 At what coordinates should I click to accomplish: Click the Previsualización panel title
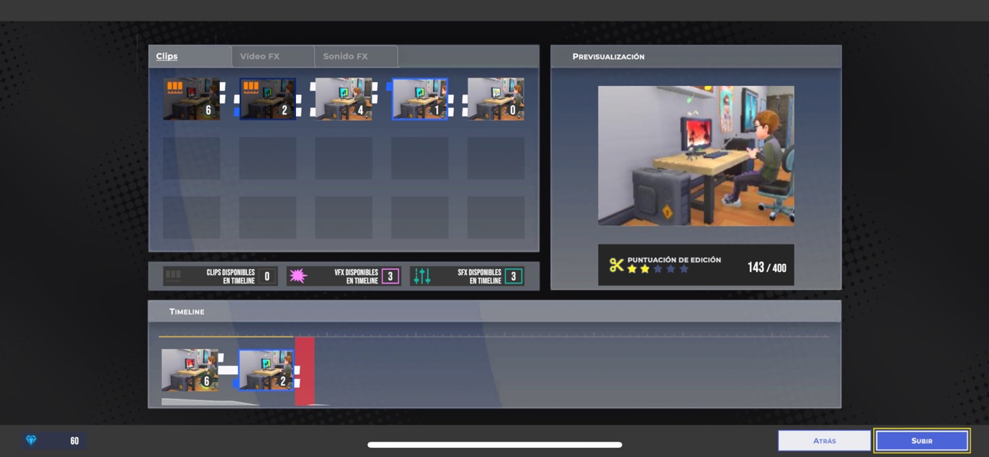tap(608, 57)
